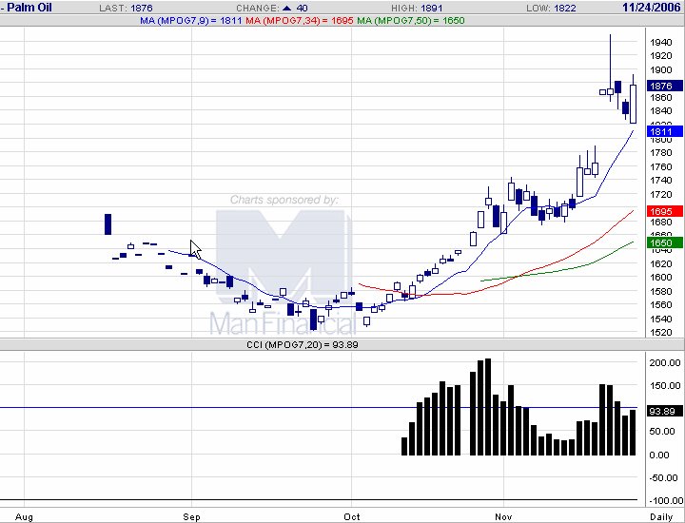The height and width of the screenshot is (523, 685).
Task: Click the 'HIGH: 1891' value
Action: (417, 8)
